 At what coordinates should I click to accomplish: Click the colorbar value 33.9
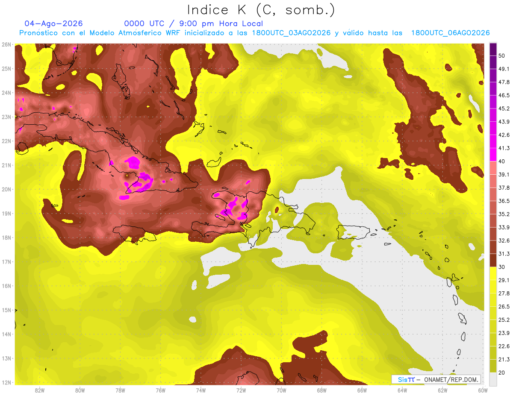[504, 227]
